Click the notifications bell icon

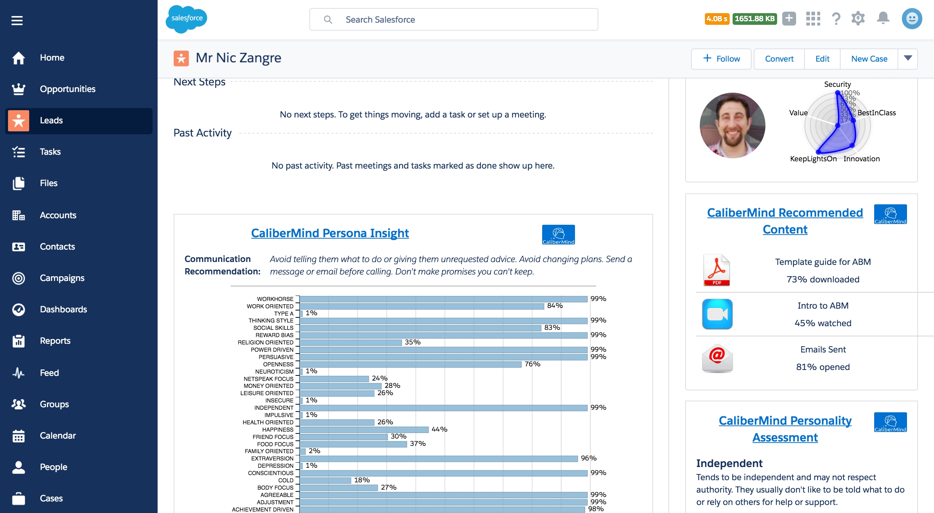(x=883, y=20)
